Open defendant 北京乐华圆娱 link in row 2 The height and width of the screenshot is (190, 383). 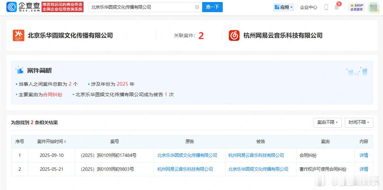[x=258, y=169]
